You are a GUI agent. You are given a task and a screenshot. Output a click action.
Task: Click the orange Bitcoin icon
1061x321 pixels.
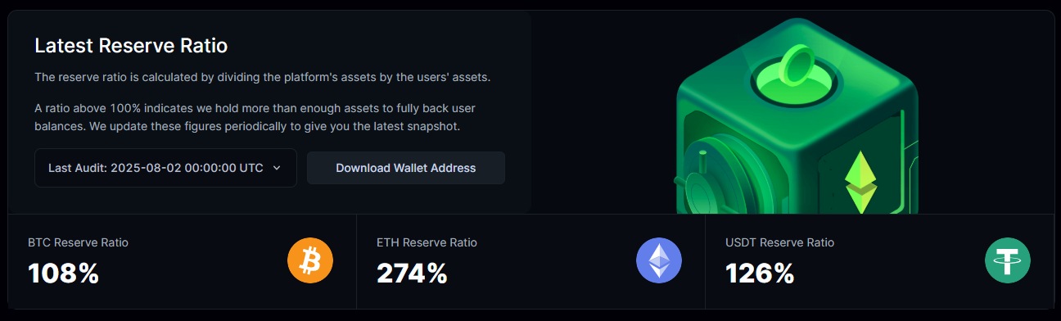(x=310, y=260)
